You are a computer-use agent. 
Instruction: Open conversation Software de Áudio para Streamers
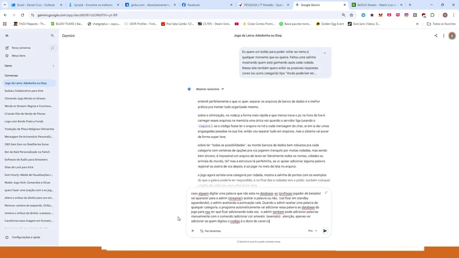[x=26, y=160]
